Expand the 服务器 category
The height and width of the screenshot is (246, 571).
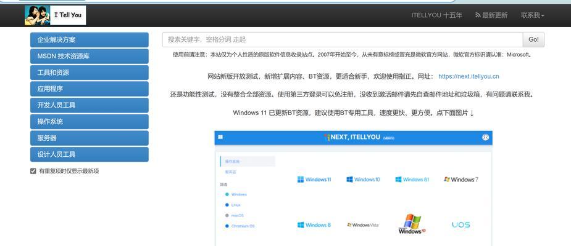tap(90, 138)
